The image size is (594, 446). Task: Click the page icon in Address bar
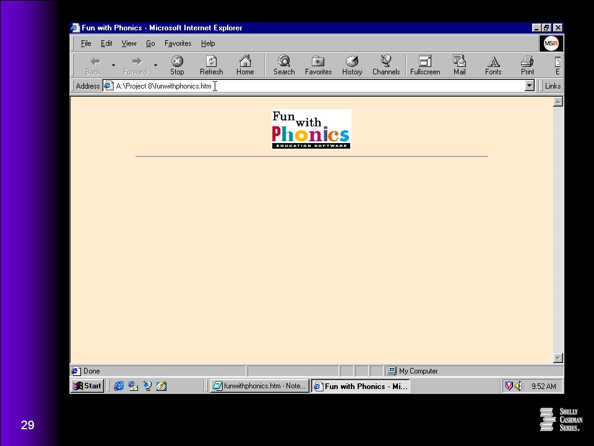tap(108, 85)
